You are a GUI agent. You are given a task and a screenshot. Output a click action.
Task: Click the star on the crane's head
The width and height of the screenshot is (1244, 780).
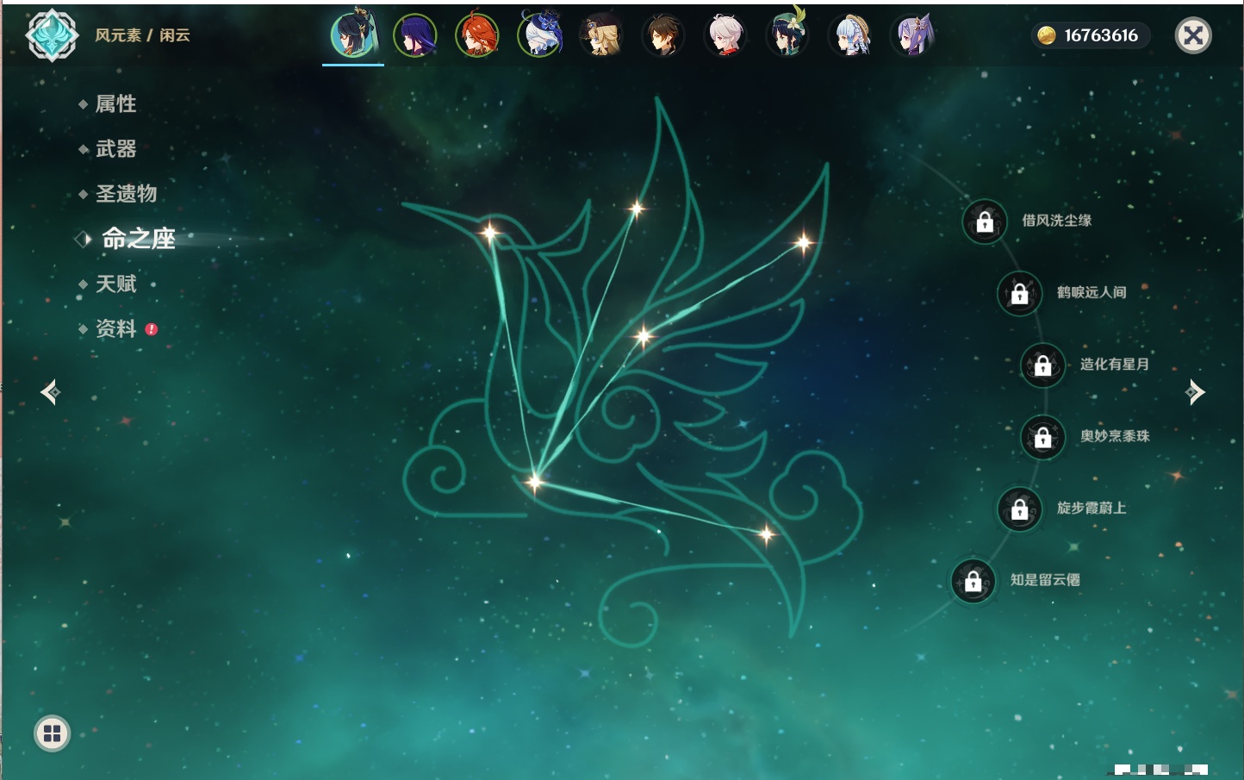pos(489,233)
